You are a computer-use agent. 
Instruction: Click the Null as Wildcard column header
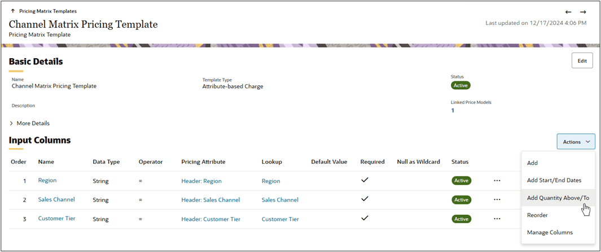pos(418,162)
